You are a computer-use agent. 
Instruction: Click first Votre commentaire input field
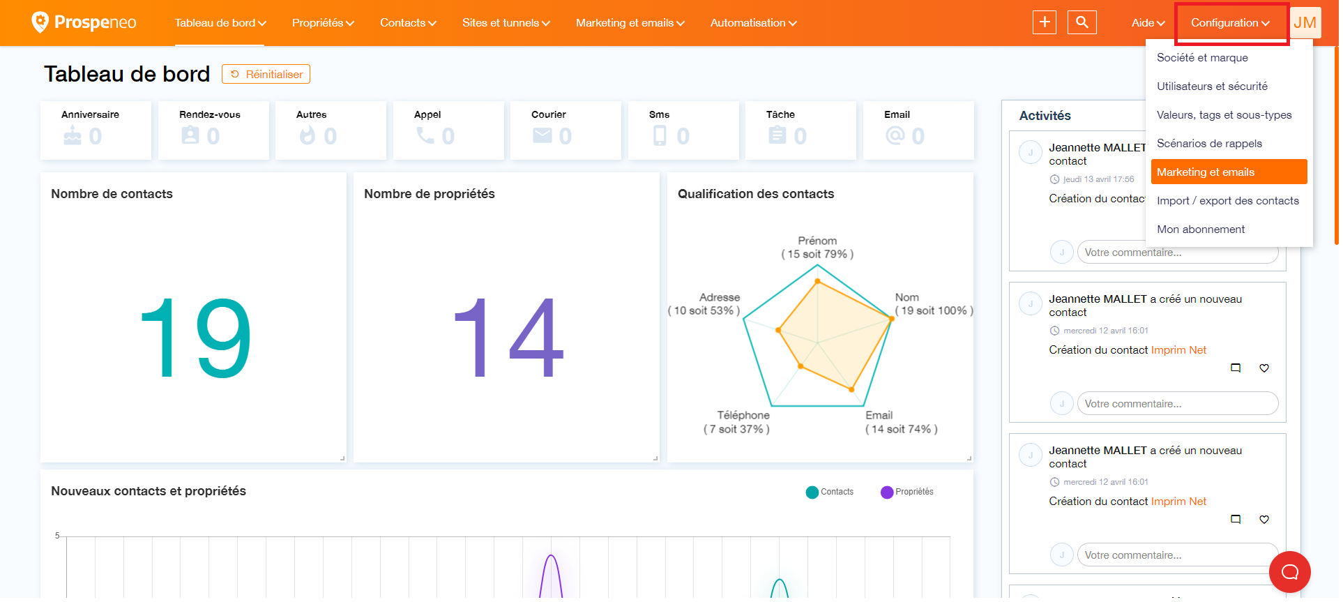(1178, 253)
